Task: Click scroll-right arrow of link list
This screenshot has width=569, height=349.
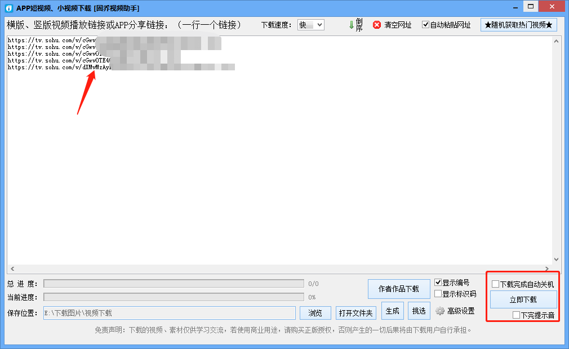Action: pyautogui.click(x=547, y=269)
